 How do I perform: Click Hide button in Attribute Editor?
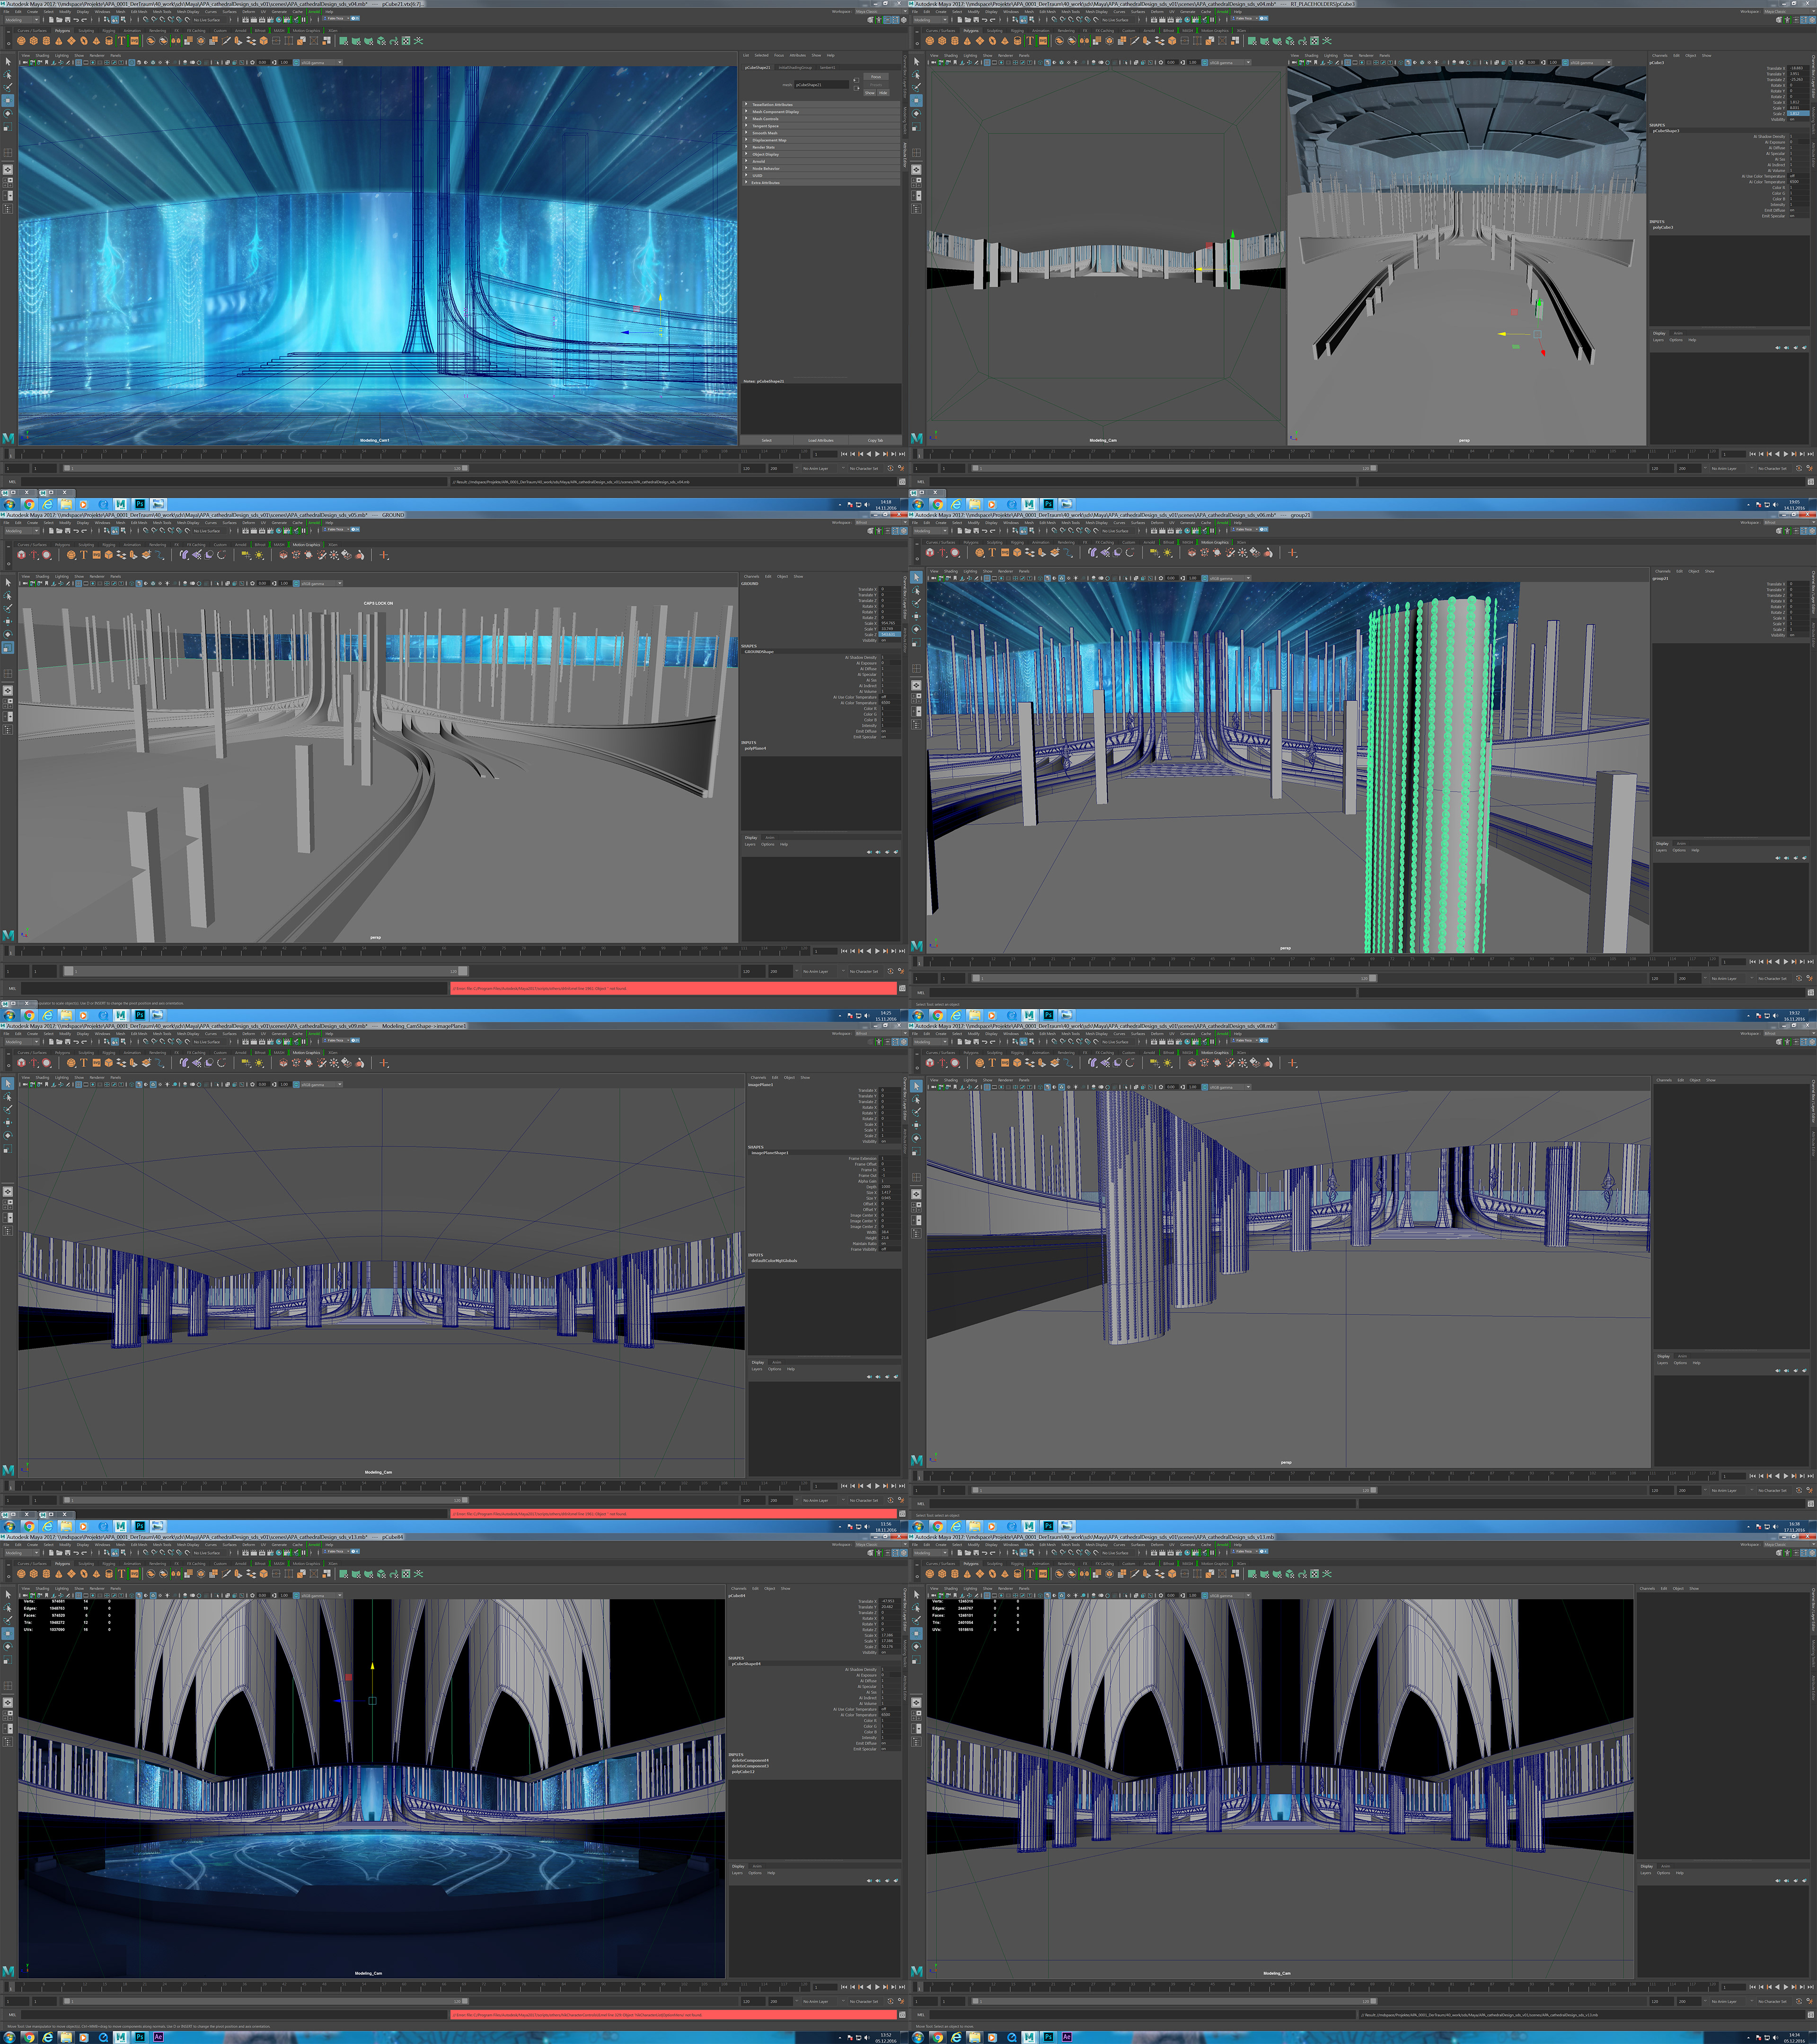click(x=884, y=93)
